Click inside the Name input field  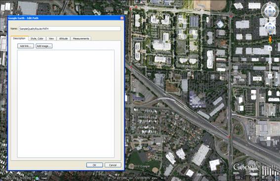[x=70, y=29]
